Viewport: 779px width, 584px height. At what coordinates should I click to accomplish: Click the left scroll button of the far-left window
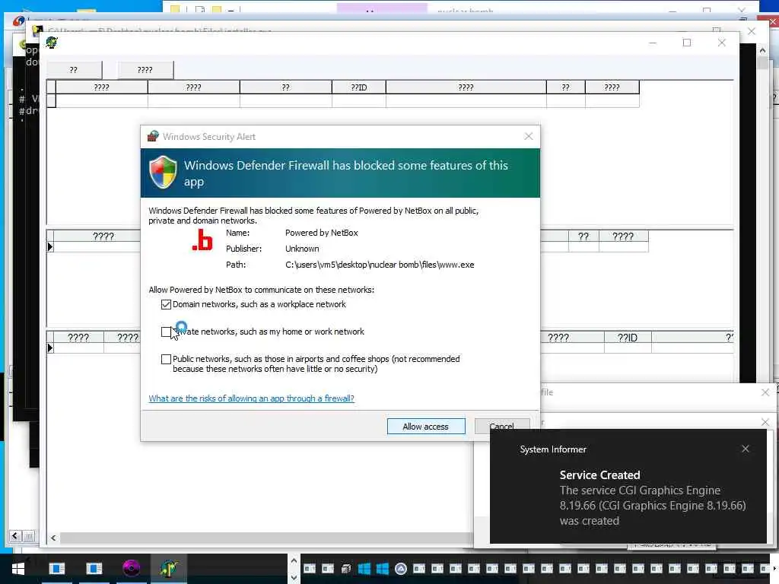click(15, 536)
